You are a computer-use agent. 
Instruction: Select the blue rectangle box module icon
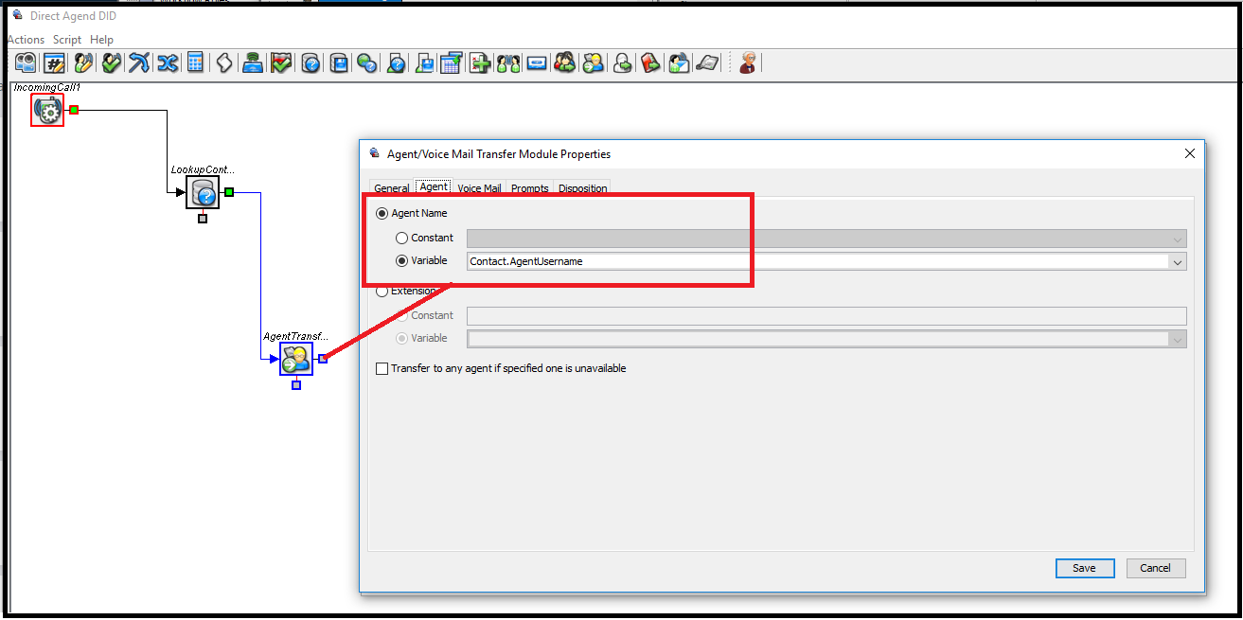pyautogui.click(x=537, y=63)
